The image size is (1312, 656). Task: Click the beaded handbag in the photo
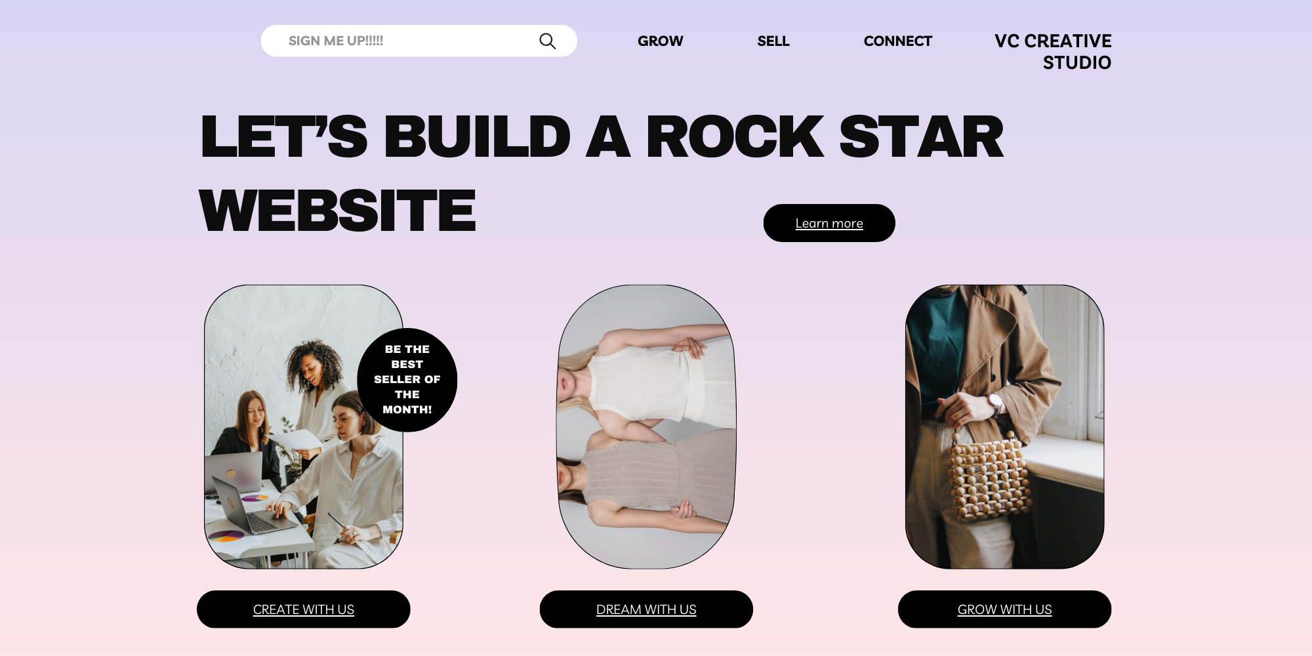coord(989,480)
